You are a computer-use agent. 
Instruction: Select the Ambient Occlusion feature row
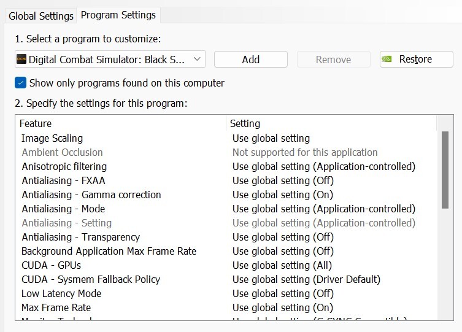click(226, 152)
